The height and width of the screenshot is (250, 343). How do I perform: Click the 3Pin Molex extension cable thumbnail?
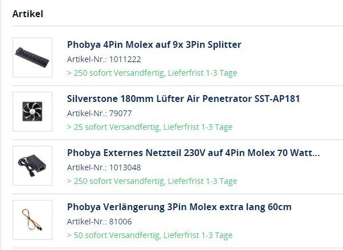coord(32,220)
